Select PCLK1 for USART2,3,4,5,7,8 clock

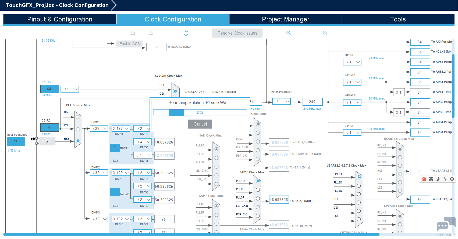click(x=358, y=177)
